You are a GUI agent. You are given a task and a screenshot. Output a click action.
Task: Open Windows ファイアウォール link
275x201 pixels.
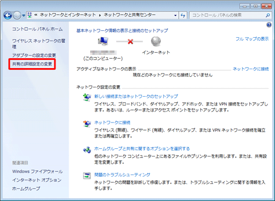[37, 171]
